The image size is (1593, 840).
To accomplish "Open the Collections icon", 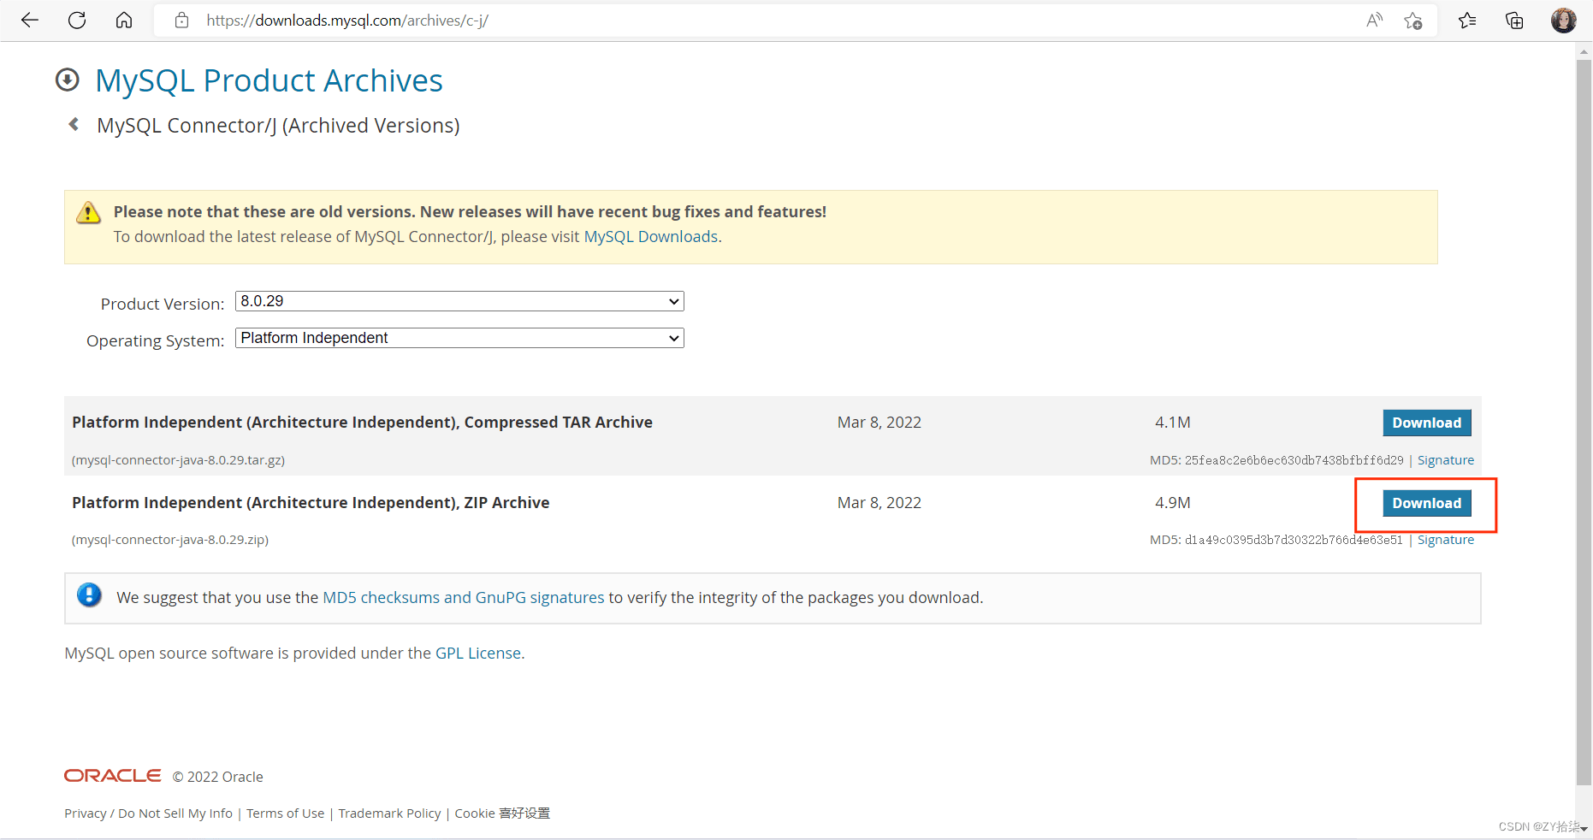I will (x=1514, y=21).
